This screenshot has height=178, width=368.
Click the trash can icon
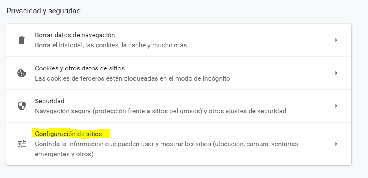22,40
